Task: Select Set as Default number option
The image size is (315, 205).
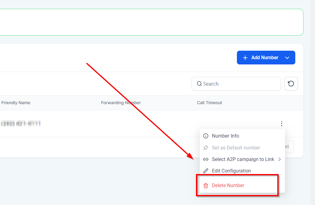Action: 236,148
